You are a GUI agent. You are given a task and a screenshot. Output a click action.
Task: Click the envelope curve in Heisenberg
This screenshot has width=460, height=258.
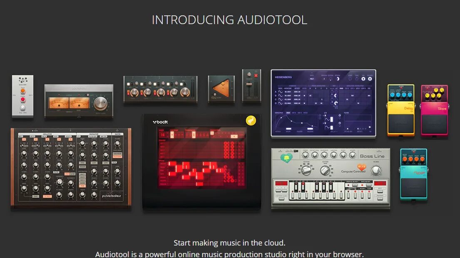[x=296, y=122]
